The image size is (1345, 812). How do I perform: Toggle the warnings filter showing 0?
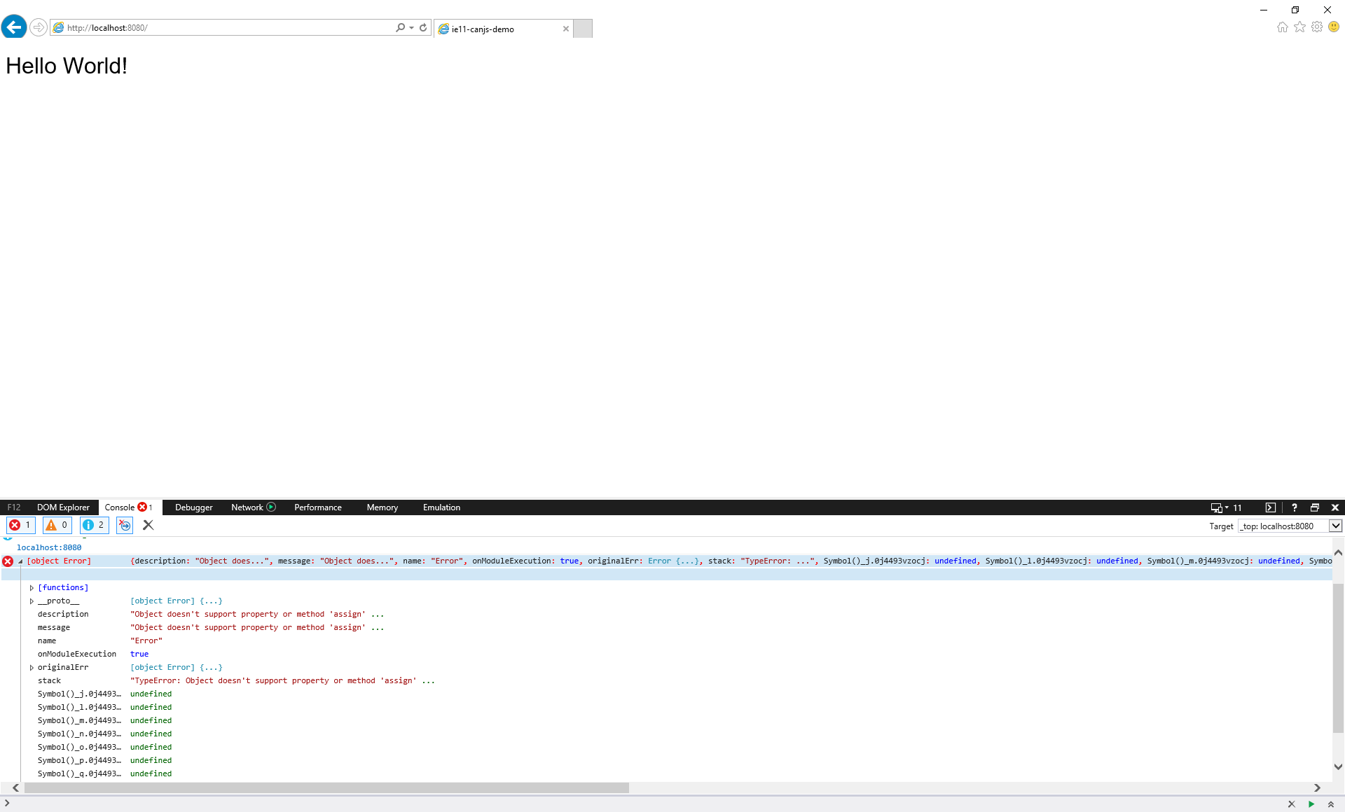[x=57, y=525]
